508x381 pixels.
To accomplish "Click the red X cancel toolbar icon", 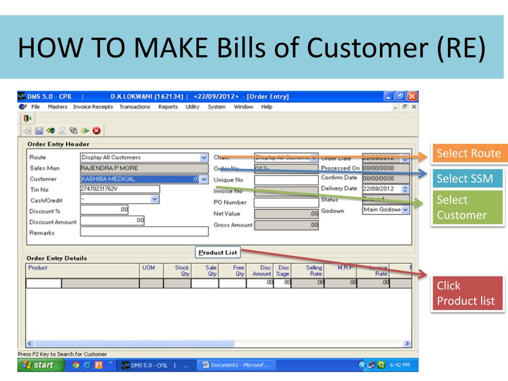I will [x=97, y=130].
